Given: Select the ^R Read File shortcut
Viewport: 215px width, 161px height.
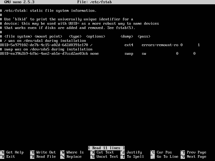Looking at the screenshot, I should pos(43,156).
